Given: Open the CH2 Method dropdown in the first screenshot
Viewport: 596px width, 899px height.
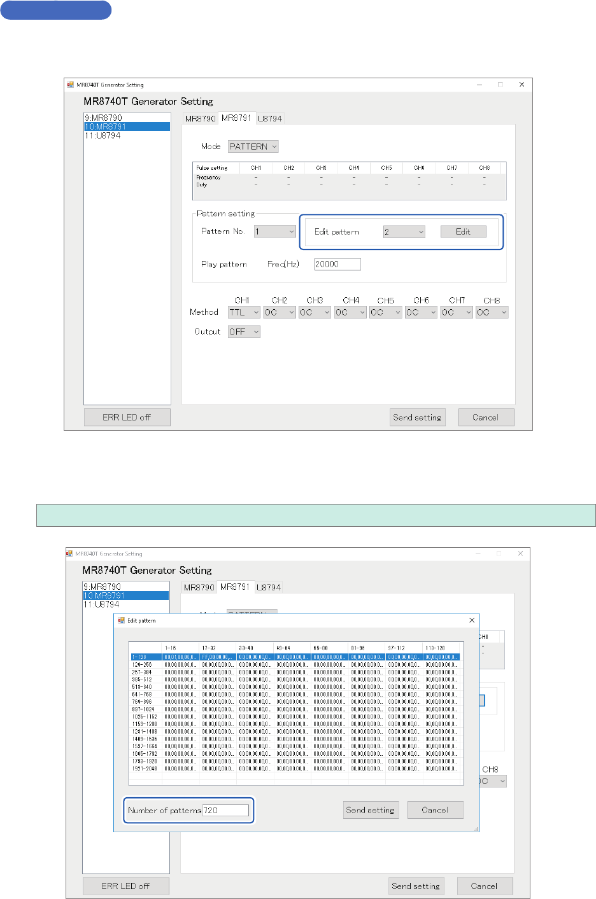Looking at the screenshot, I should [280, 312].
